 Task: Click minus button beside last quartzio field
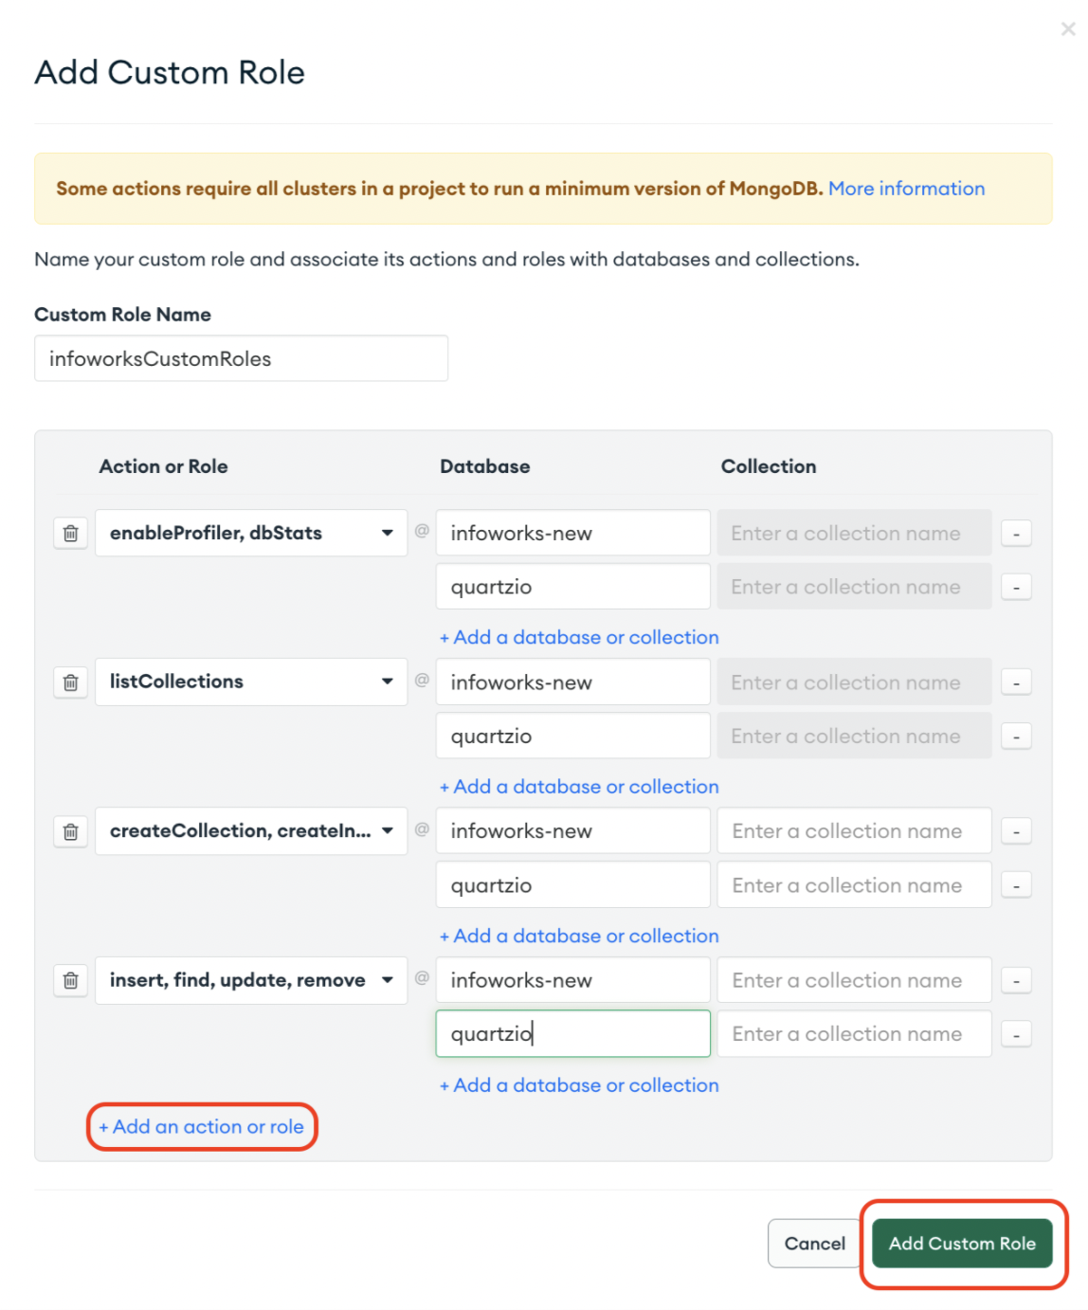coord(1016,1035)
